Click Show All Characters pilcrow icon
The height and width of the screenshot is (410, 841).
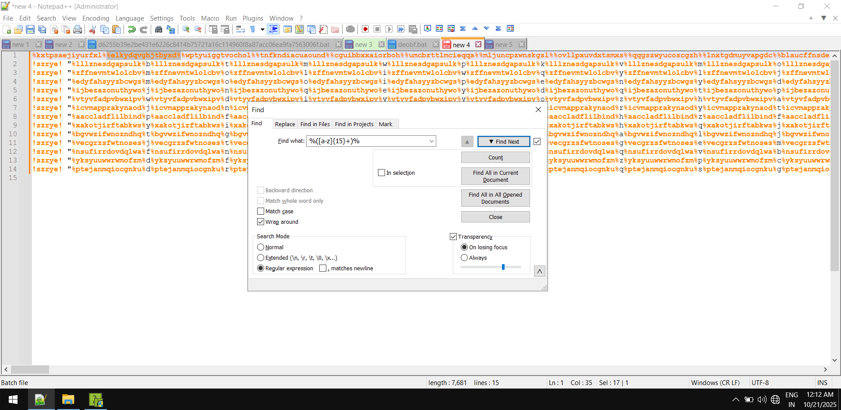click(253, 29)
